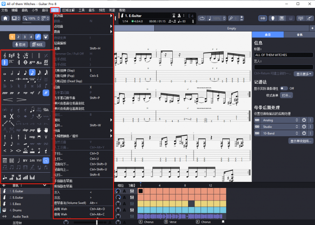Expand the Show More info dropdown
315x225 pixels.
(303, 74)
